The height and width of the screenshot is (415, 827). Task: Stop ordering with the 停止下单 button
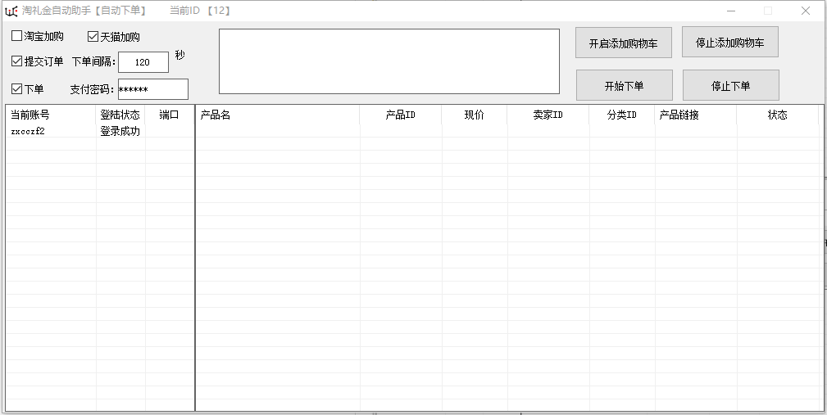click(x=731, y=85)
